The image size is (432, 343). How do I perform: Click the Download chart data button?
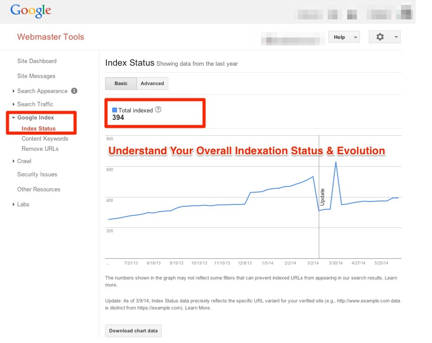133,331
